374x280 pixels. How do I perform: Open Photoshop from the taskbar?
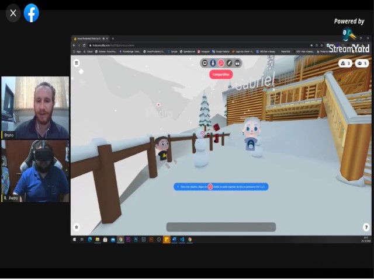[136, 240]
